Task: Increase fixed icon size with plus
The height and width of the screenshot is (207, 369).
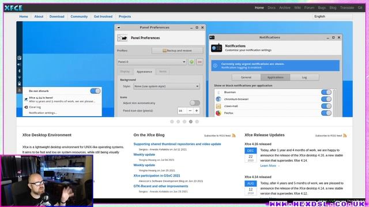Action: (x=197, y=110)
